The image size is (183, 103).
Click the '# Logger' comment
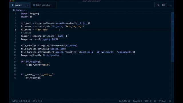[x=26, y=33]
